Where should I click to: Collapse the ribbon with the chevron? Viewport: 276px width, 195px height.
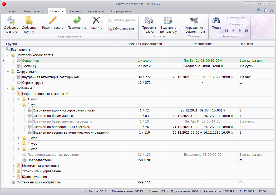[272, 11]
